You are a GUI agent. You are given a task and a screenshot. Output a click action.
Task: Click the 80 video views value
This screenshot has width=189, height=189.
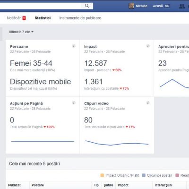[x=88, y=120]
